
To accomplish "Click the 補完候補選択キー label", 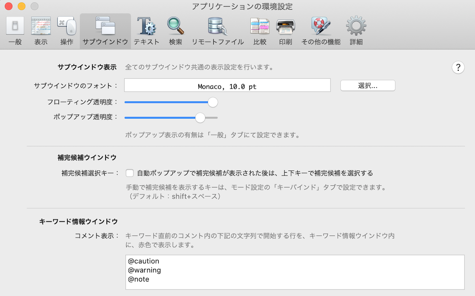I will tap(90, 173).
